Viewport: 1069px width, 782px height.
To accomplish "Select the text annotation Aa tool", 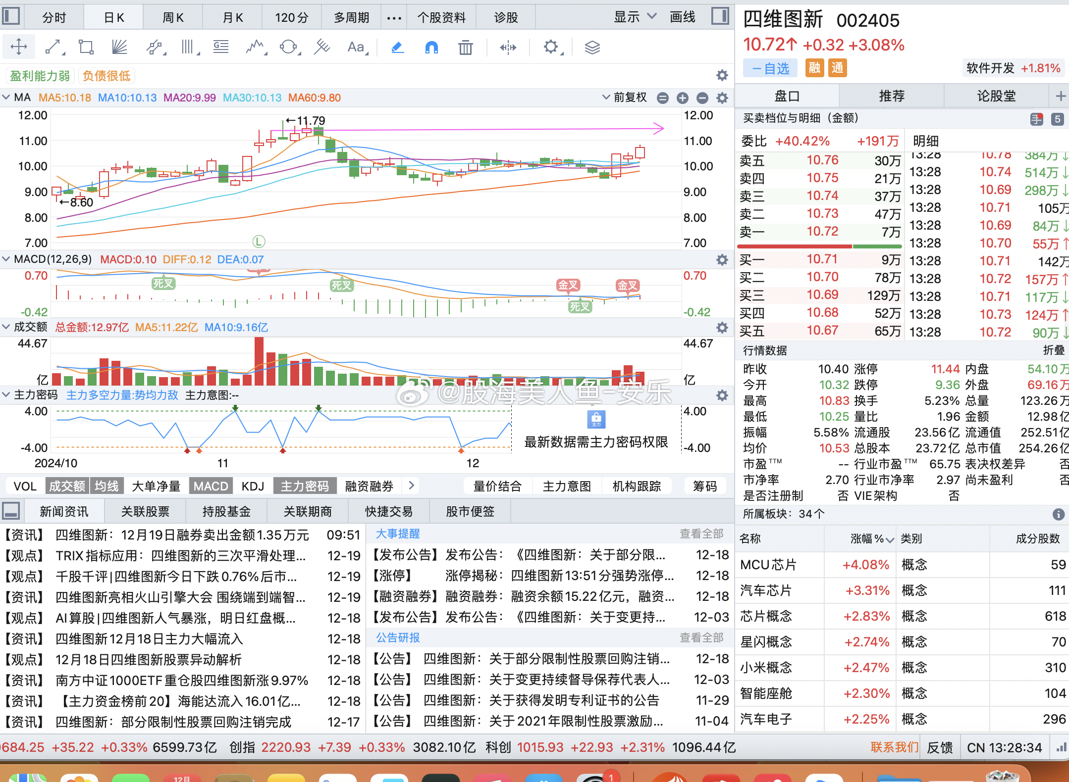I will [x=357, y=47].
